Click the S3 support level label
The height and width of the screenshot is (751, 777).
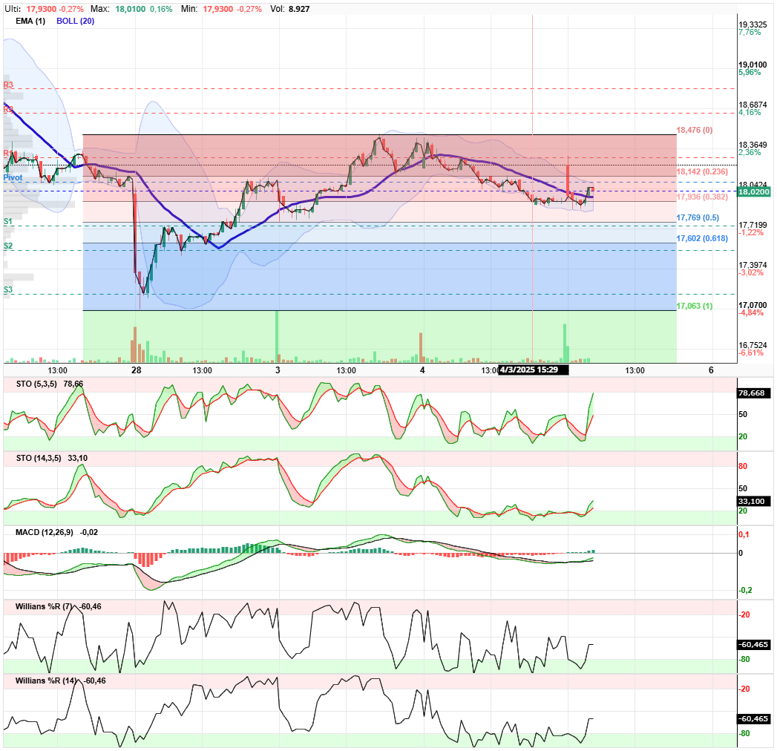(8, 290)
